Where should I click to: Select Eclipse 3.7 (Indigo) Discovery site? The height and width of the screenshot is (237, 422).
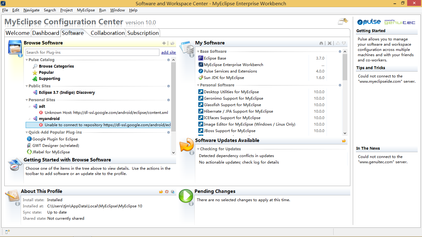point(67,93)
